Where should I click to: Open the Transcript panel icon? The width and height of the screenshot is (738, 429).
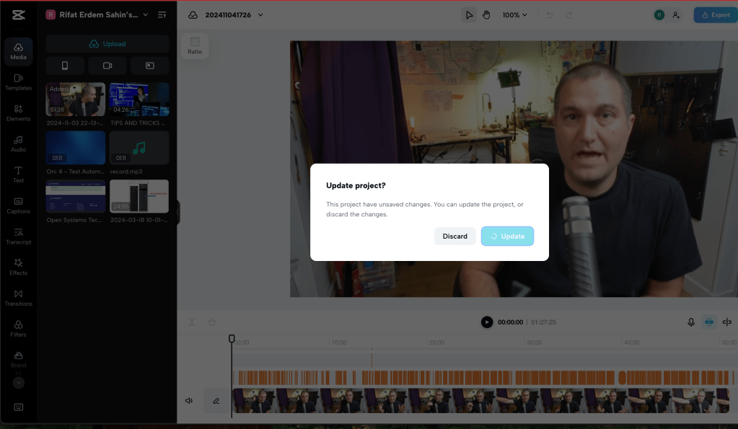[x=18, y=236]
